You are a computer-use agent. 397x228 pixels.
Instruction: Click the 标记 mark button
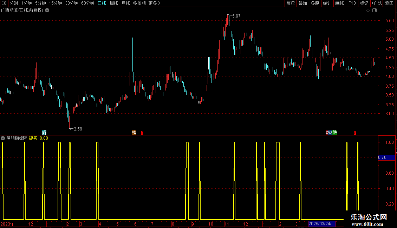(364, 3)
